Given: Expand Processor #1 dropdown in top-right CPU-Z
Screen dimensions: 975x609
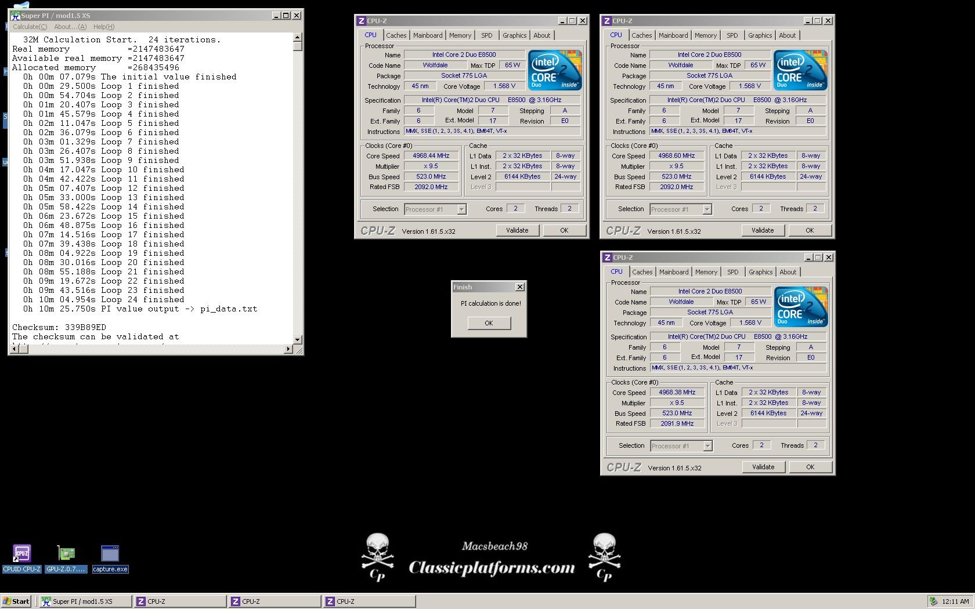Looking at the screenshot, I should coord(707,209).
